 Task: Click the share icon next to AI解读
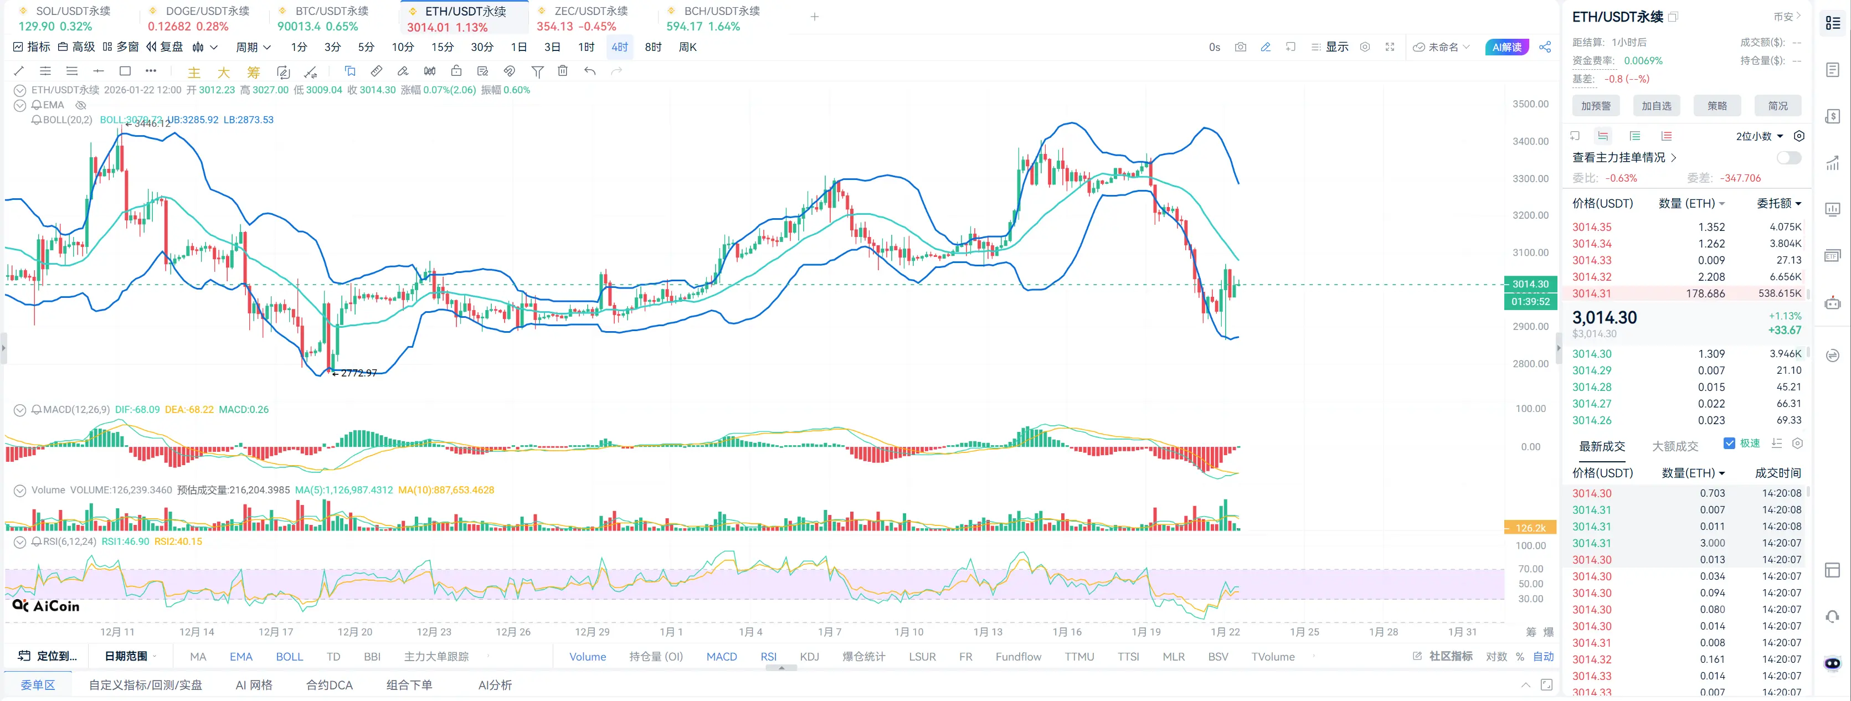point(1545,48)
